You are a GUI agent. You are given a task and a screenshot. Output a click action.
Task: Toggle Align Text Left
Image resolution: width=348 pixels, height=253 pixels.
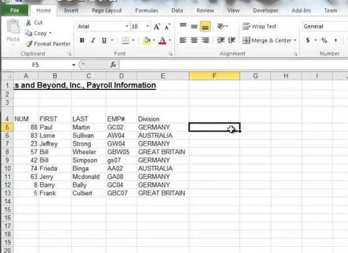(x=183, y=40)
